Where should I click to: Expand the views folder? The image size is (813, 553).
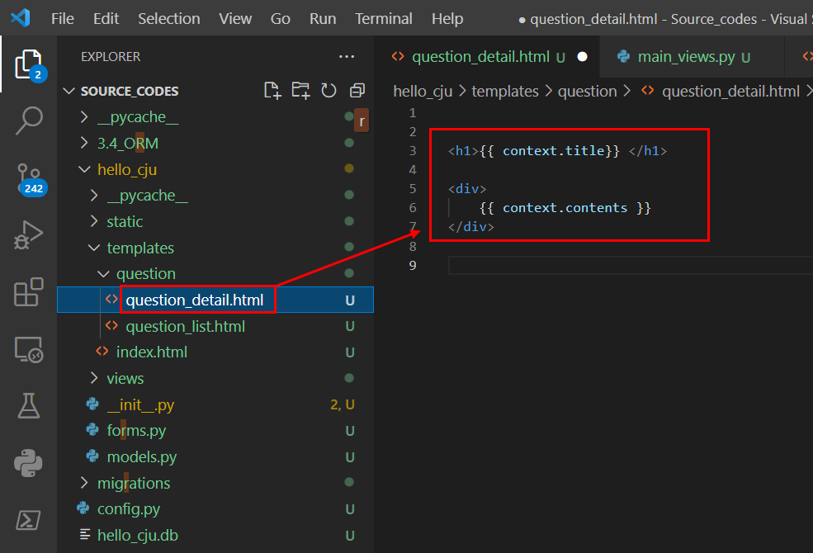pos(94,378)
